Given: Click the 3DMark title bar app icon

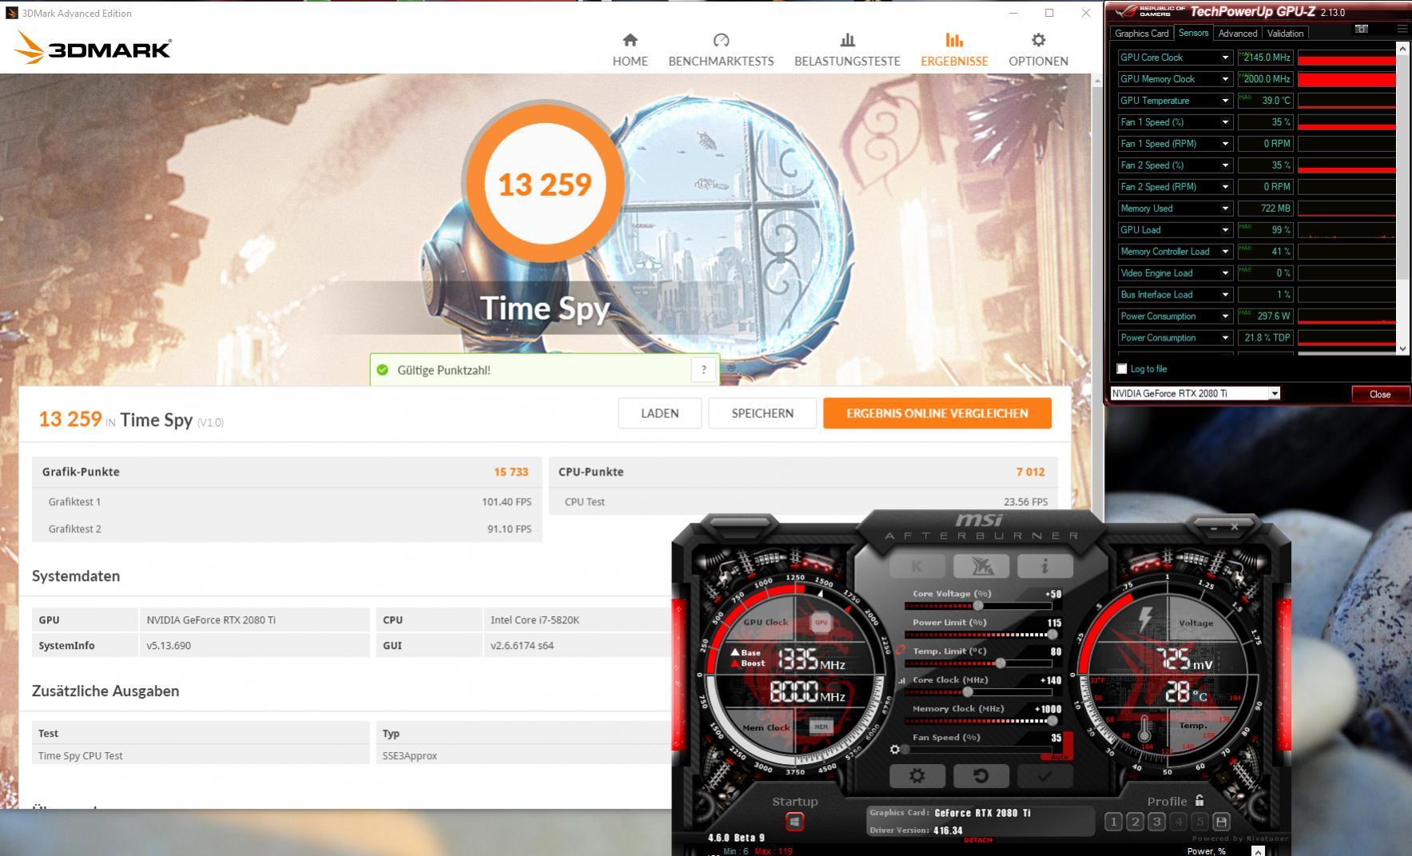Looking at the screenshot, I should 11,13.
